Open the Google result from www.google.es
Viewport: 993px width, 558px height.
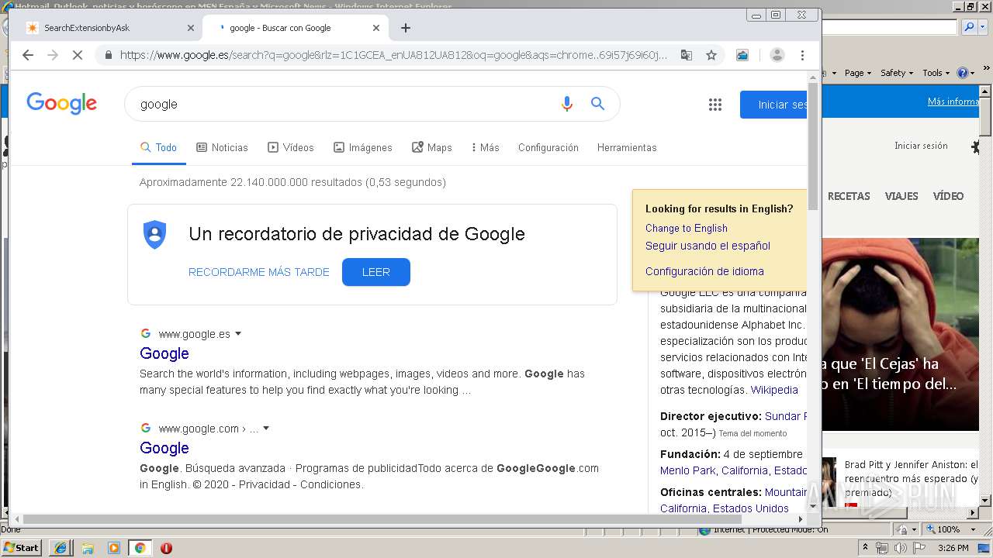point(164,353)
